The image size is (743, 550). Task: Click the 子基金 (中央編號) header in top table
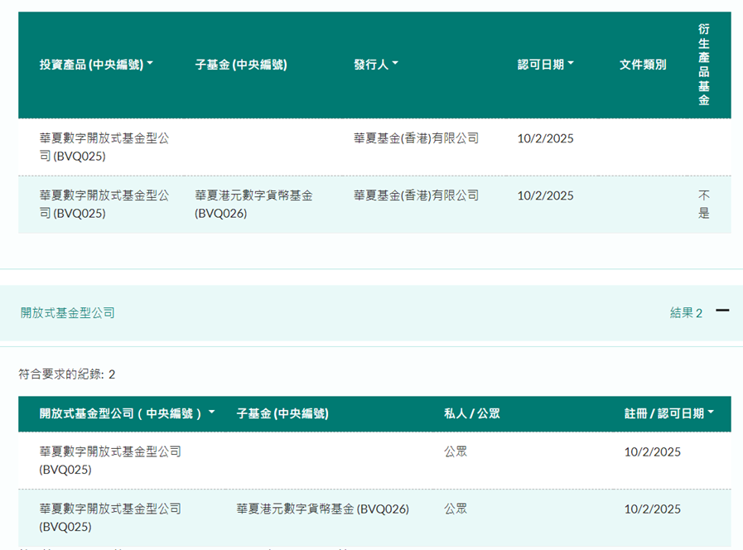(241, 65)
